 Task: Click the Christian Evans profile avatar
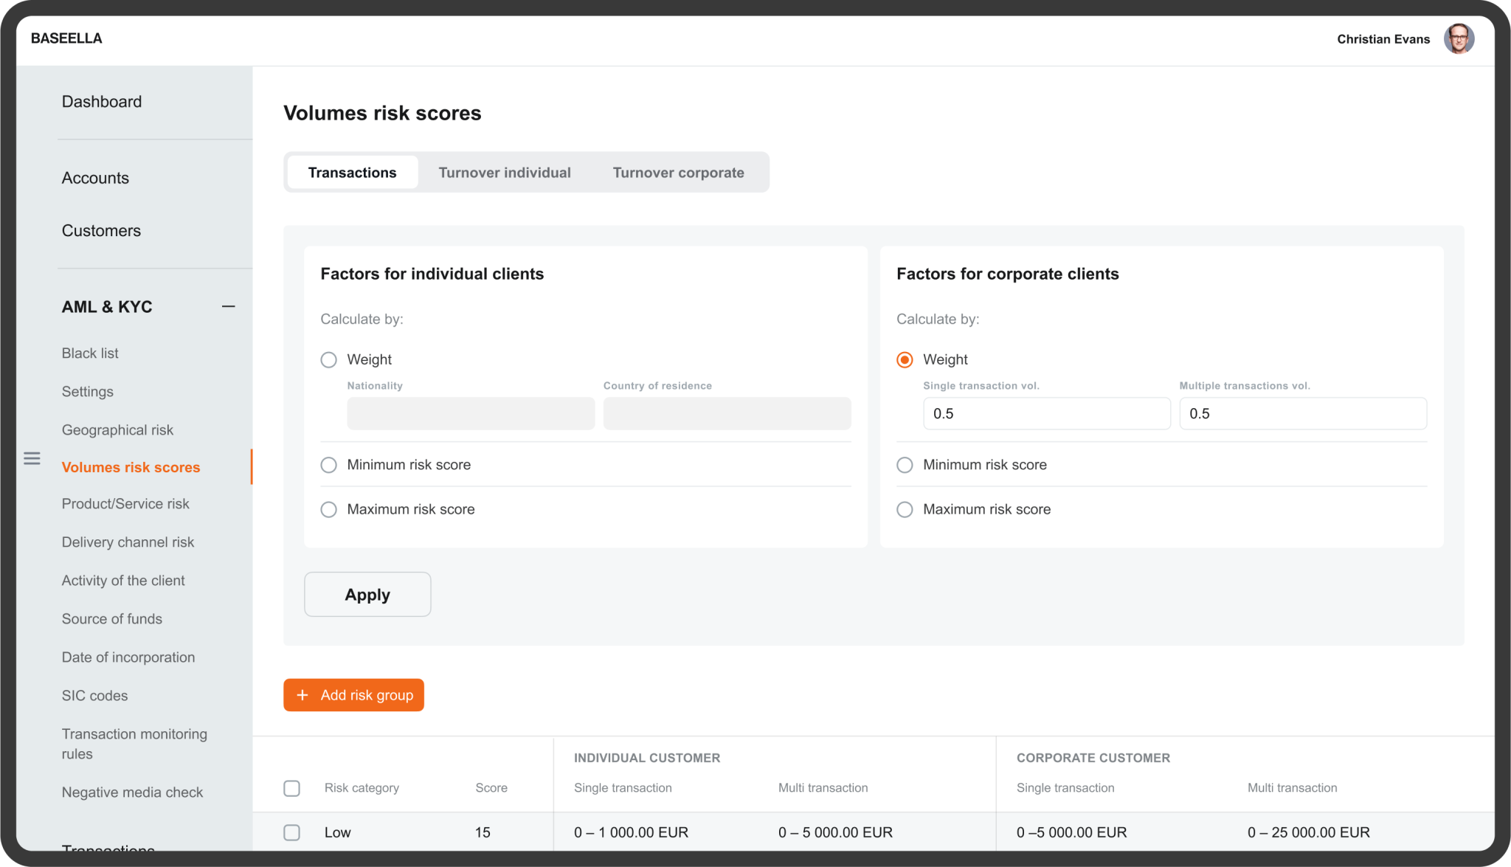[x=1459, y=38]
